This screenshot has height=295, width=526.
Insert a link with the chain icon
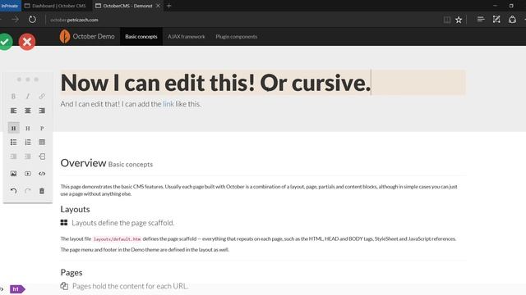coord(42,97)
